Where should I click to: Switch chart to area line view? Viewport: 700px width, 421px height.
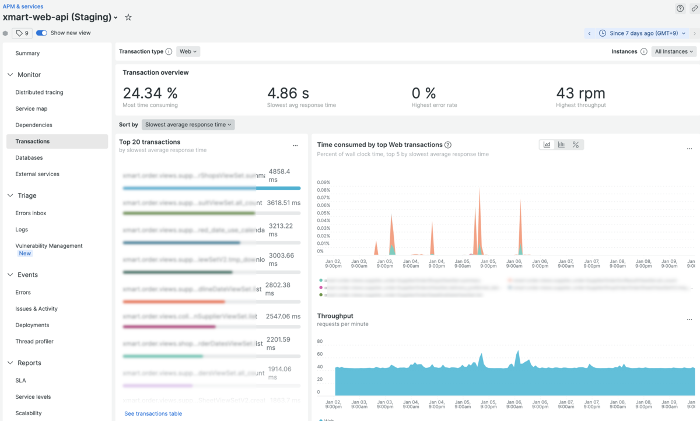[x=547, y=145]
